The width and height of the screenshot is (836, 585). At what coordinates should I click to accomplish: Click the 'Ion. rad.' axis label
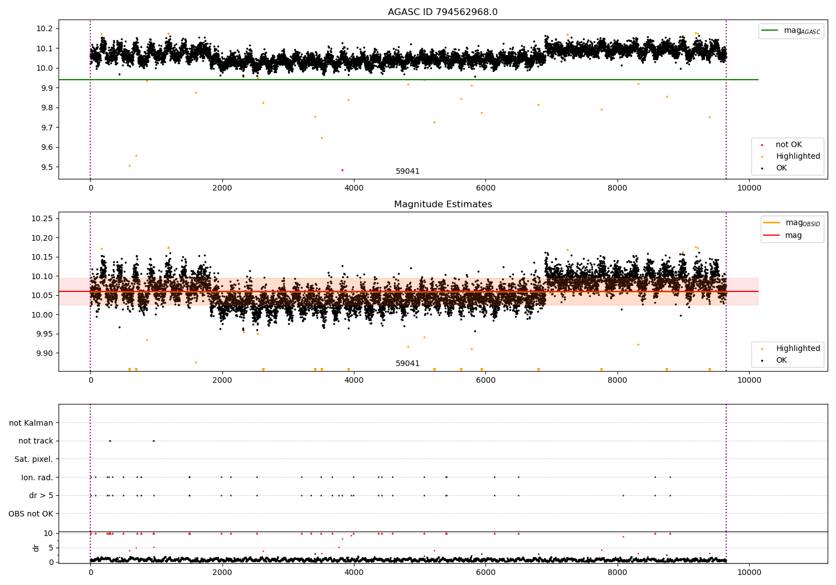(37, 477)
